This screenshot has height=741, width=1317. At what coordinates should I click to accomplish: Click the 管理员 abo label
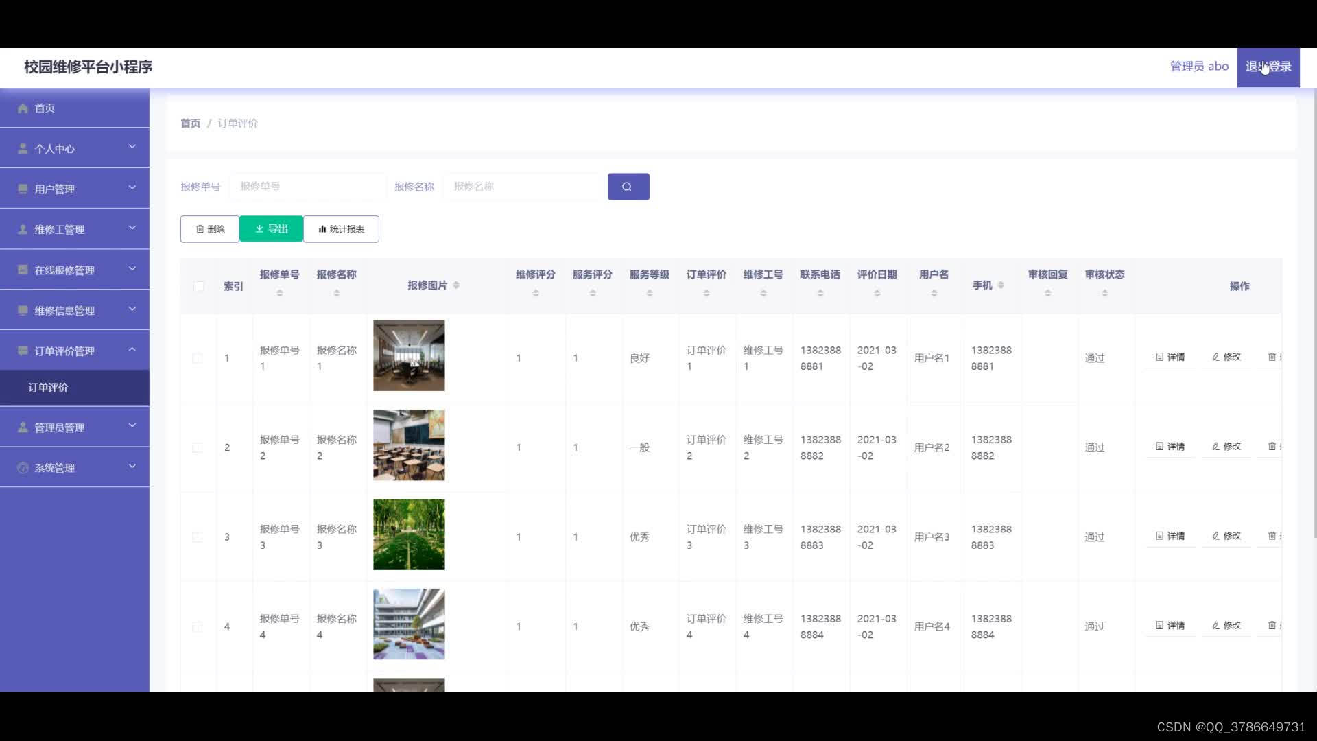tap(1199, 67)
